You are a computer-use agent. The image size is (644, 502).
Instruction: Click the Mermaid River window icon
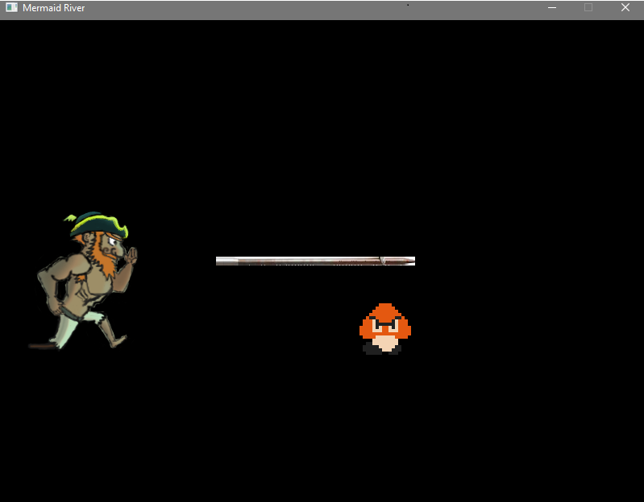pyautogui.click(x=11, y=8)
